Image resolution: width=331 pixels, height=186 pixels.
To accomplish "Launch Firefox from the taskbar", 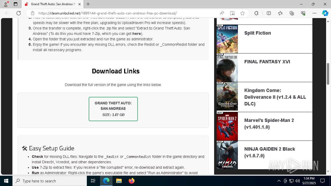I will click(x=131, y=181).
